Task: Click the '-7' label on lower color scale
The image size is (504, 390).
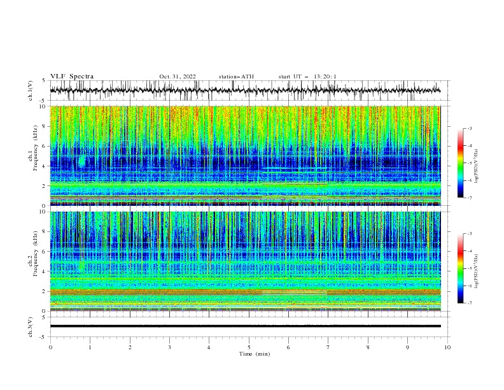Action: [x=470, y=303]
